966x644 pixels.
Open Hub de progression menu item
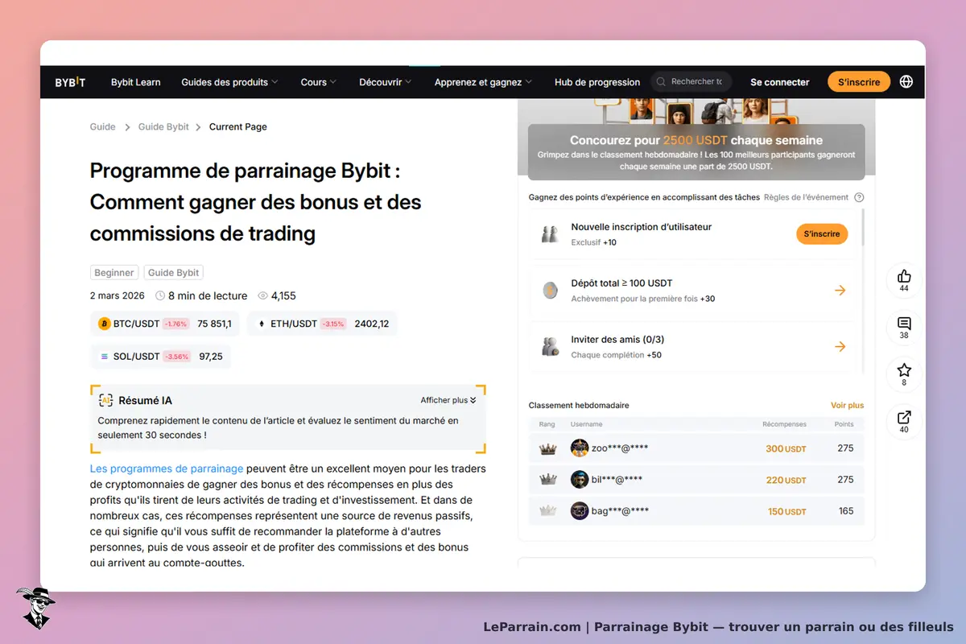coord(597,82)
